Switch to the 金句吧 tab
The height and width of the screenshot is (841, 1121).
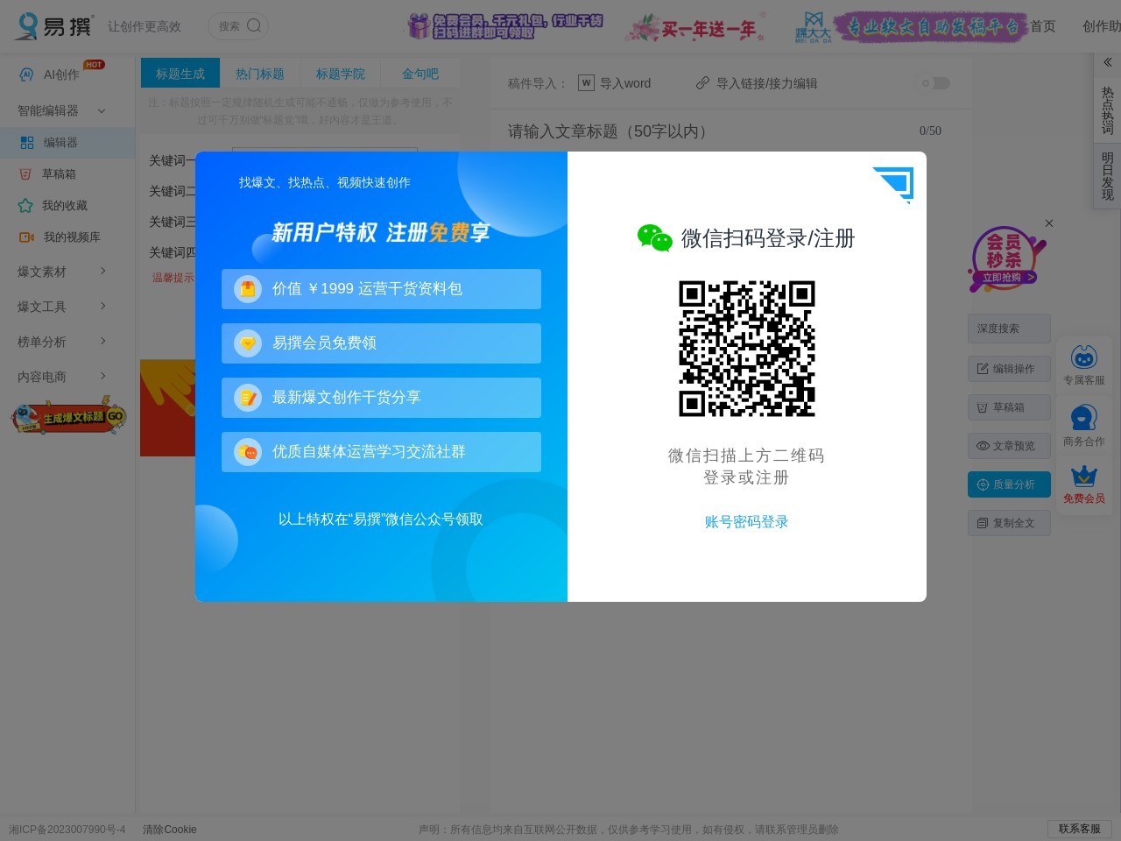coord(419,74)
